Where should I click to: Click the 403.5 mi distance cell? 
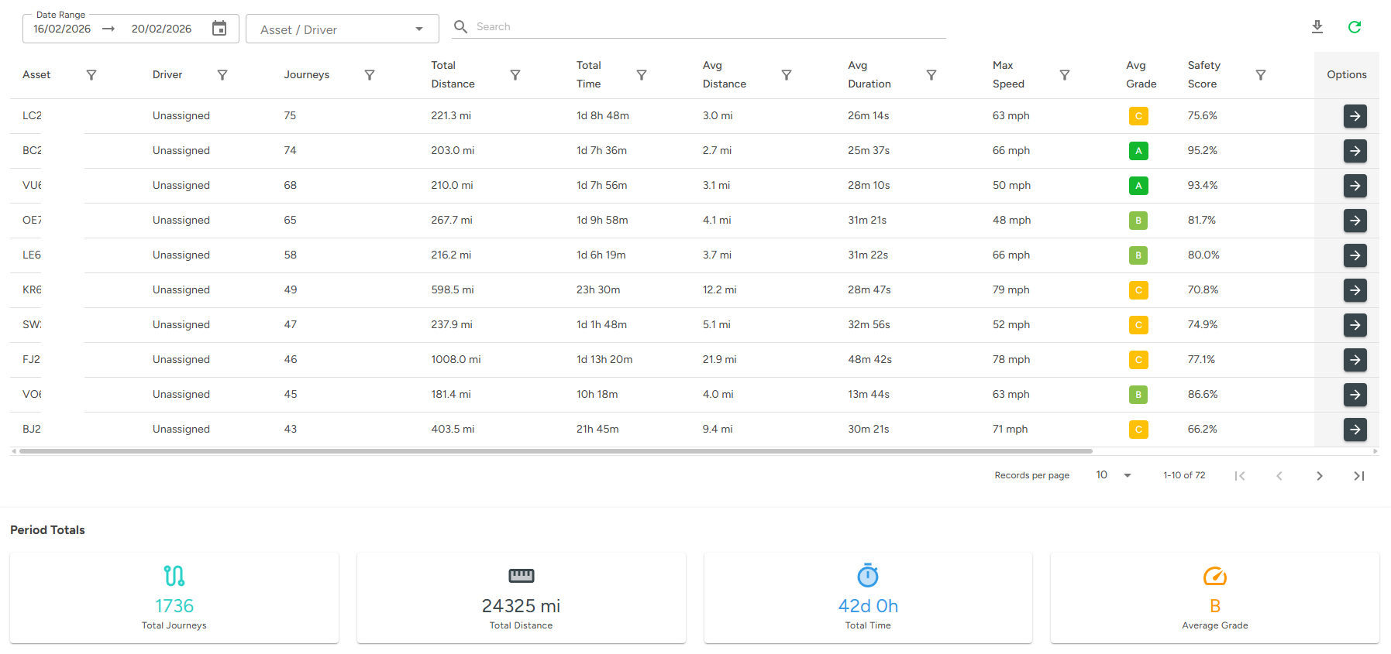click(x=453, y=430)
